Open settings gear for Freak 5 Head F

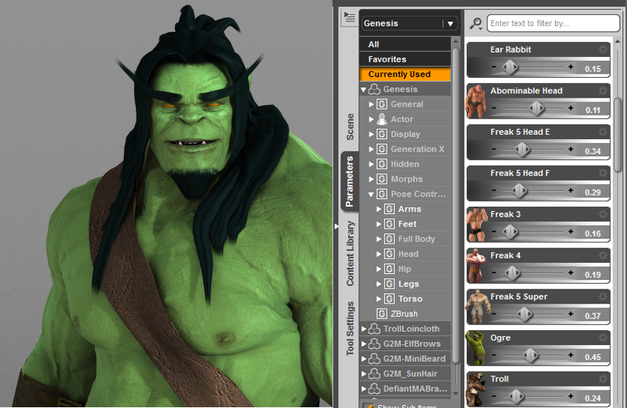(x=603, y=173)
